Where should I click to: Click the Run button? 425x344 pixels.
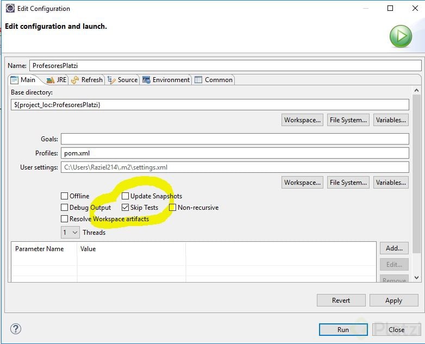(x=343, y=330)
